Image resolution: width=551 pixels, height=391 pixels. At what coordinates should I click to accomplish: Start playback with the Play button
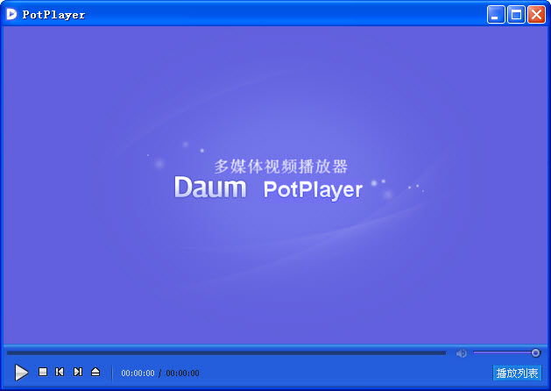click(x=21, y=373)
